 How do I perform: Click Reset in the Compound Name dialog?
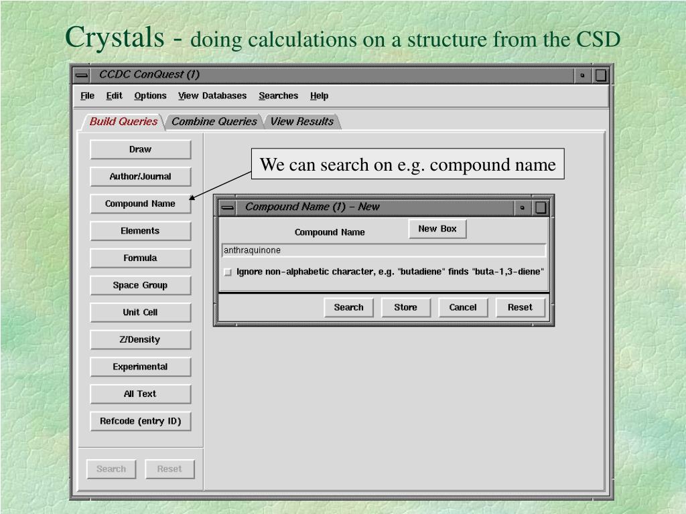tap(520, 308)
